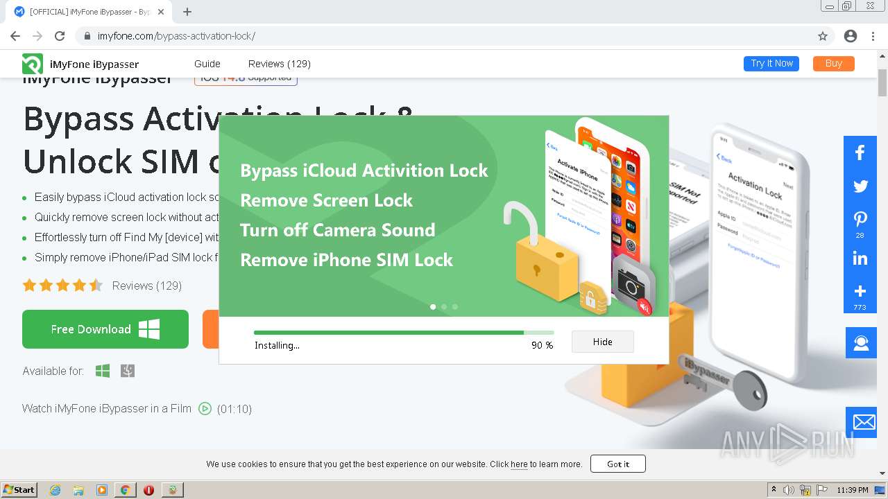View site security lock info
888x499 pixels.
(87, 36)
